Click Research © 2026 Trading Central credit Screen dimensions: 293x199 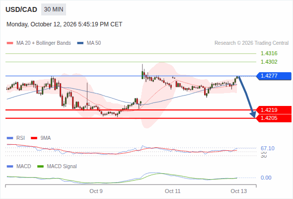251,43
